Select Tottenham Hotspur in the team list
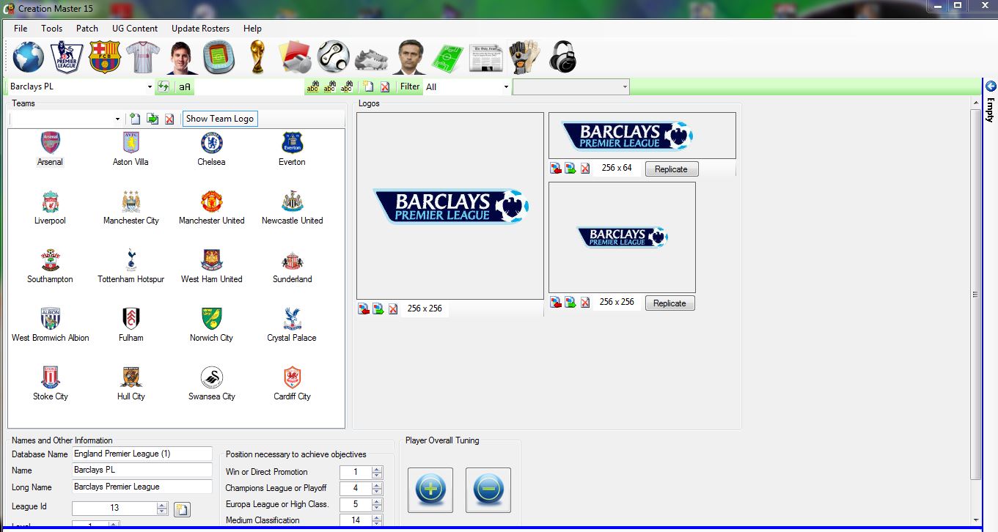This screenshot has height=532, width=998. coord(131,267)
